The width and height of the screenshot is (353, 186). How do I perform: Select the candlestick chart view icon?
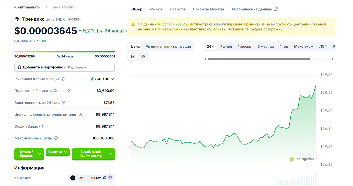(143, 56)
